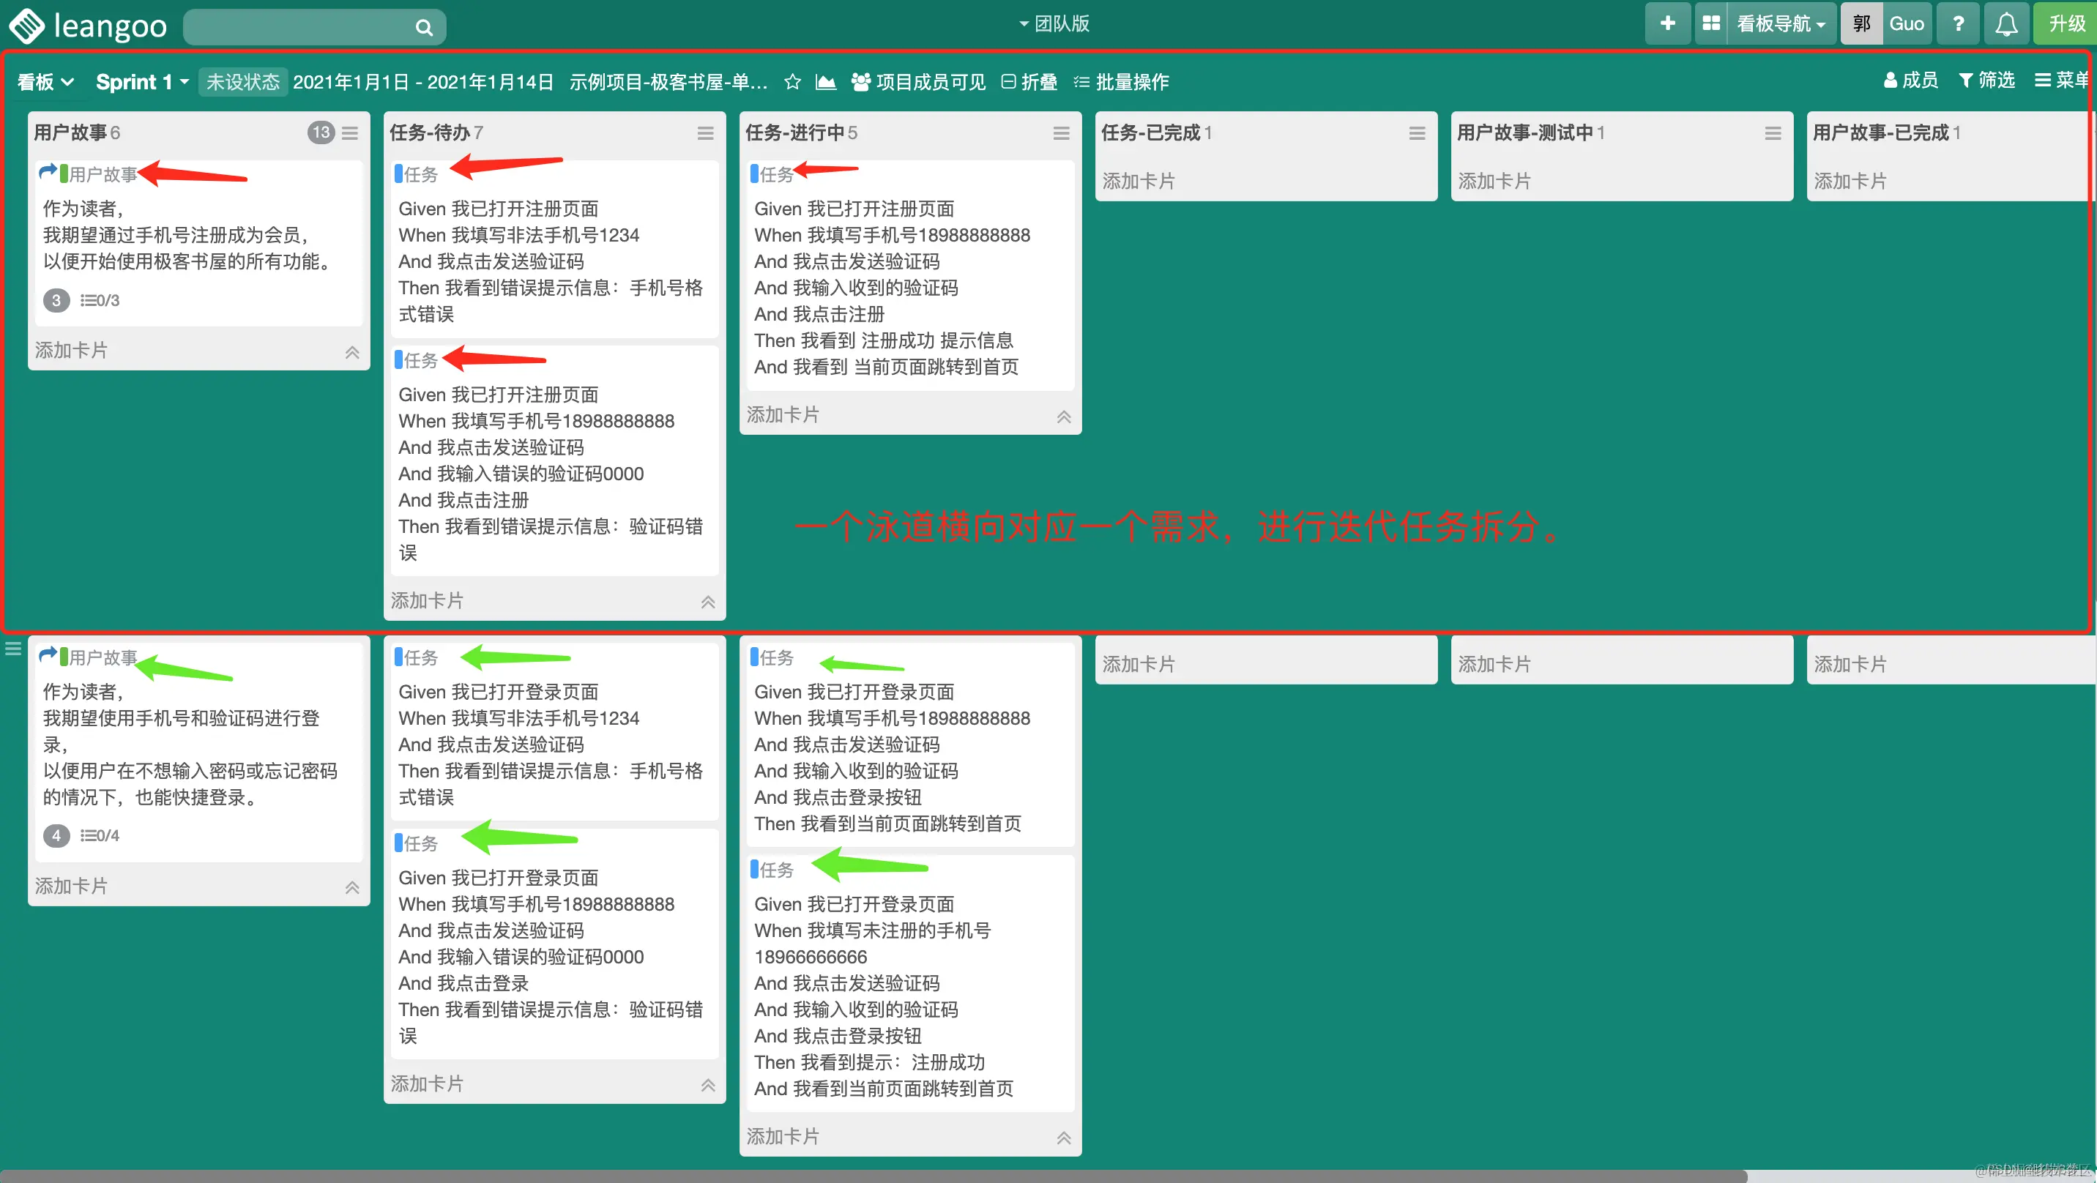Open the 筛选 filter menu
The height and width of the screenshot is (1183, 2097).
point(1986,80)
